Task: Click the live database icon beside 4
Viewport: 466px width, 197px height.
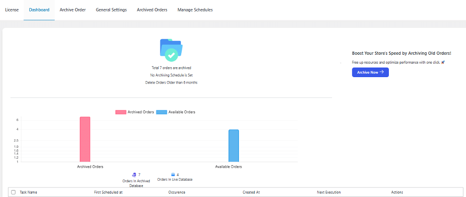Action: click(x=173, y=175)
